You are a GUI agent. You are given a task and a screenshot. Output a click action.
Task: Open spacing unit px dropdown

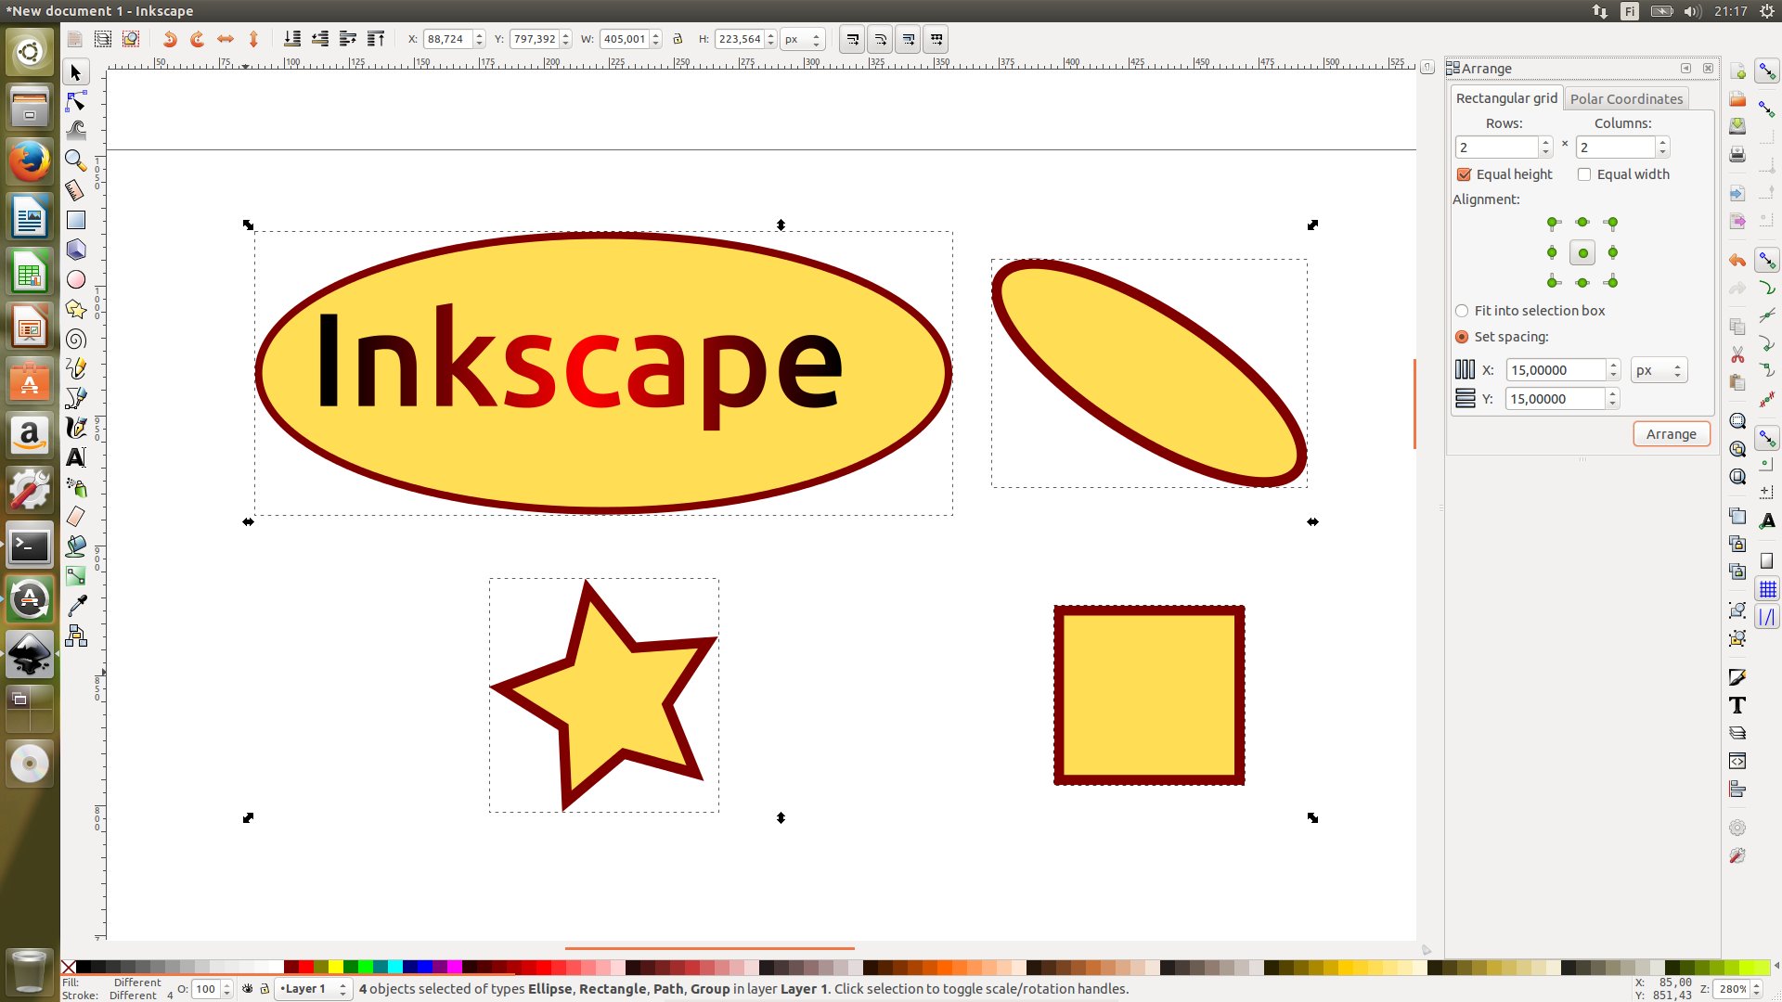[x=1659, y=370]
